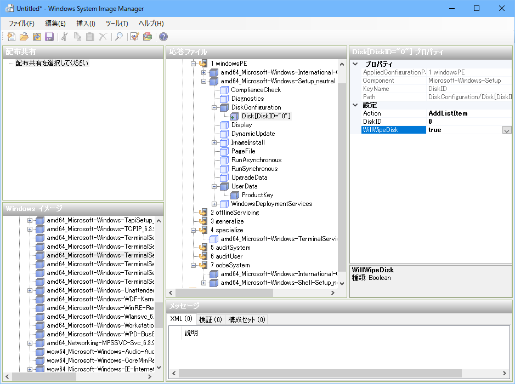Select the Action property row
This screenshot has width=515, height=384.
(x=436, y=113)
